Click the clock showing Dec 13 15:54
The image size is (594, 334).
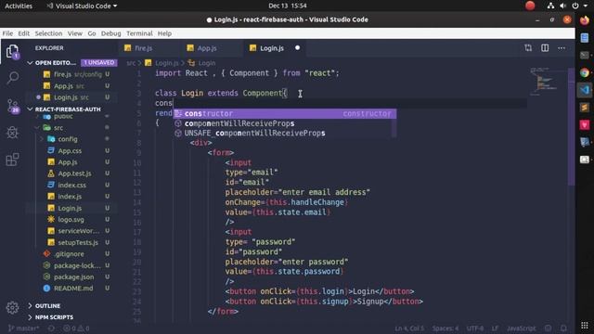point(288,6)
